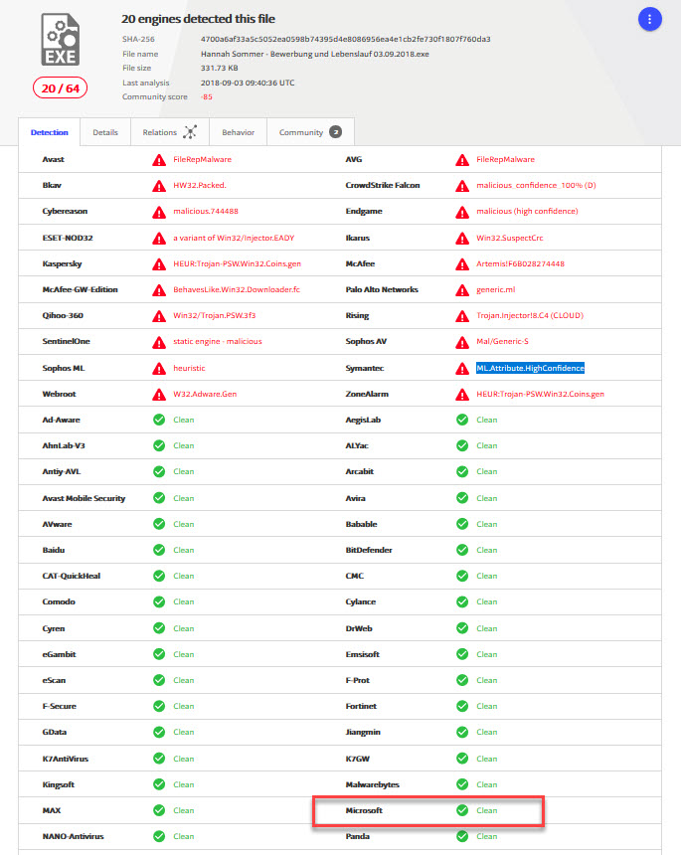Click the McAfee Artemis result

click(x=520, y=263)
